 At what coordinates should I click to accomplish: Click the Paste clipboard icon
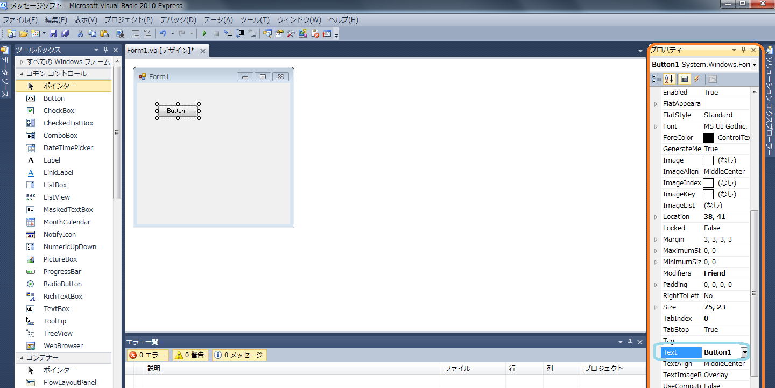104,33
